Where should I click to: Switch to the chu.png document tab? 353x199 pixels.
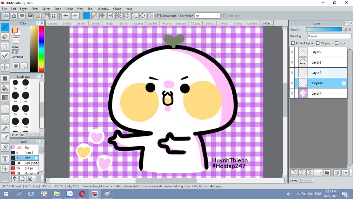[x=52, y=23]
